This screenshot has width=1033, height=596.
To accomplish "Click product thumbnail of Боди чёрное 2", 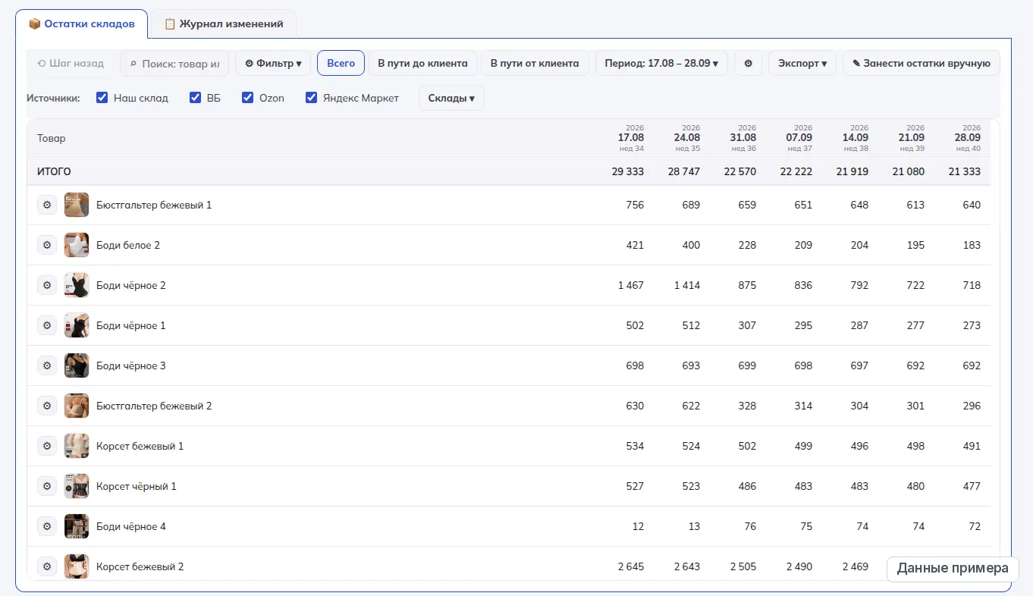I will [77, 285].
